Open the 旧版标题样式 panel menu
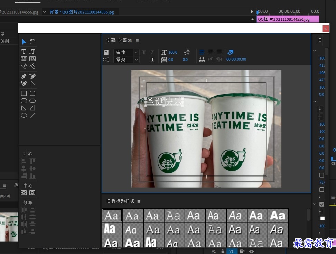Image resolution: width=336 pixels, height=254 pixels. pos(139,202)
